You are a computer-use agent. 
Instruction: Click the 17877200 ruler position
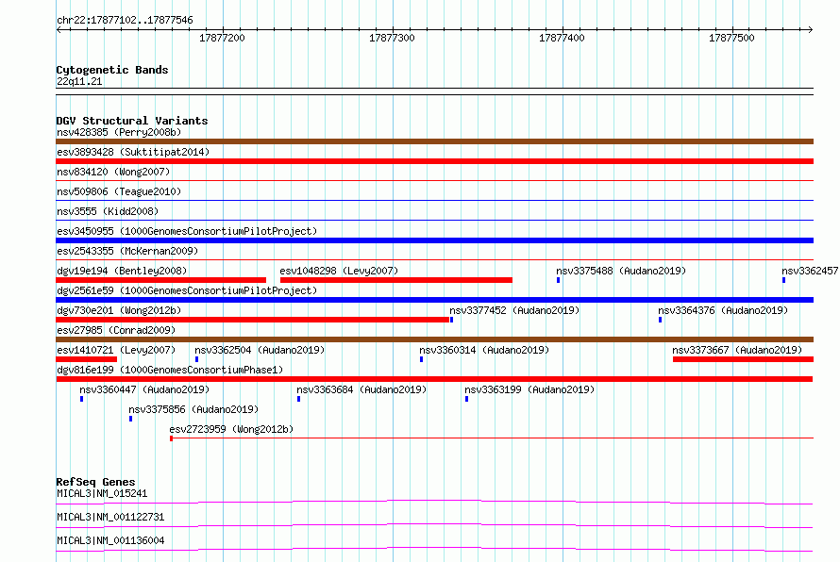click(223, 38)
